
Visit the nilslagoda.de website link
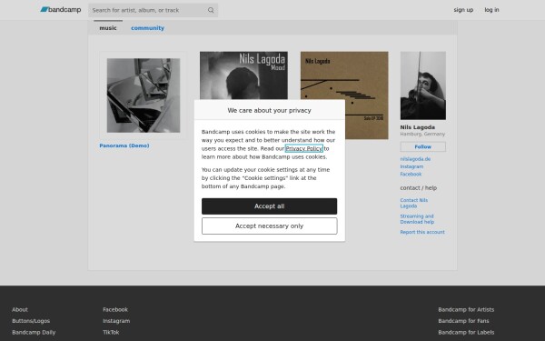point(415,159)
